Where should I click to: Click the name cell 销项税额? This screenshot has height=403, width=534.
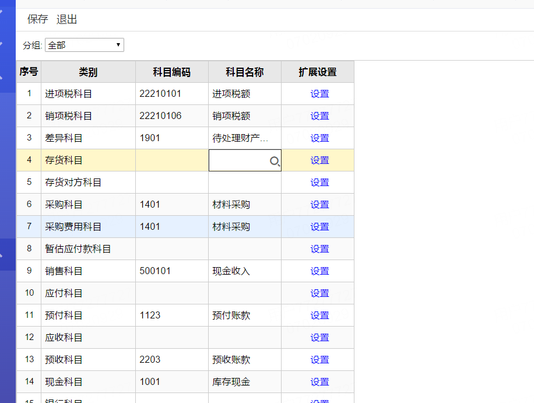click(x=245, y=116)
